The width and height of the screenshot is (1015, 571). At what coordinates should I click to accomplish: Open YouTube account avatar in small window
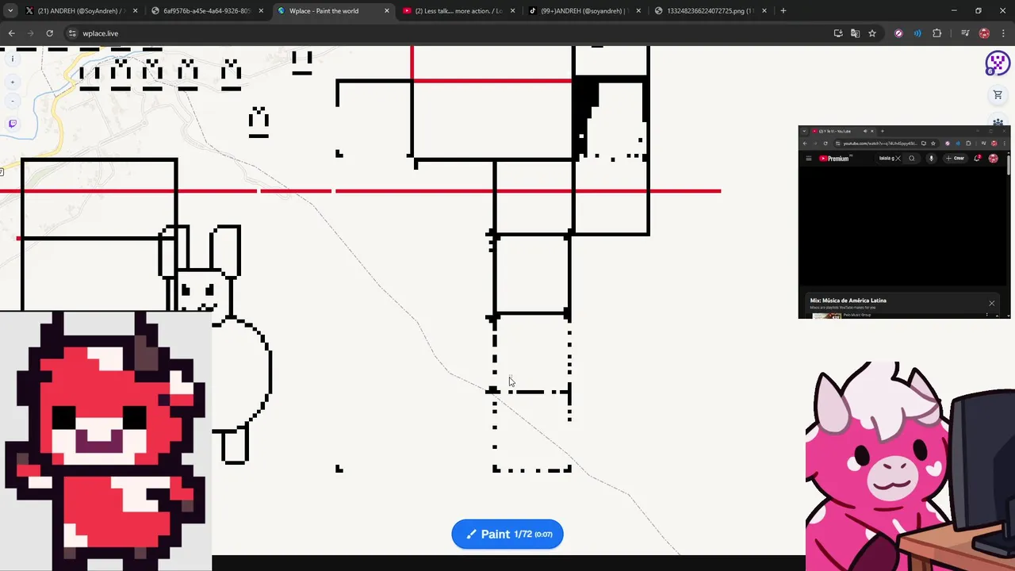[x=994, y=159]
